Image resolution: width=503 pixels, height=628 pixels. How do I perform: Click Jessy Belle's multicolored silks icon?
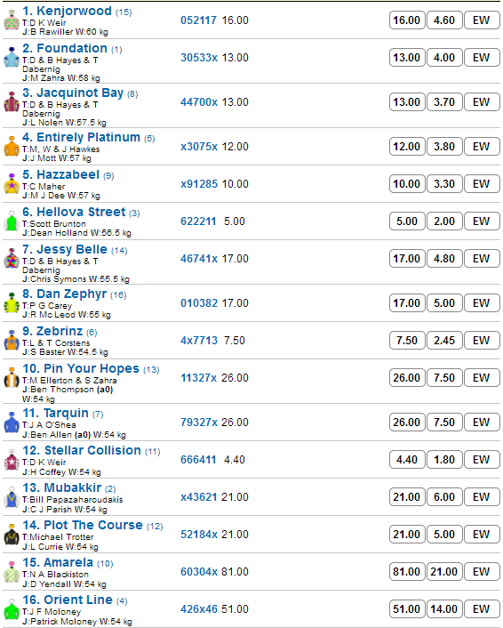click(x=12, y=259)
